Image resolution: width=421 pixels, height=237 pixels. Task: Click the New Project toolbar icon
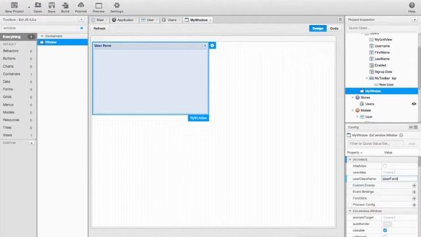click(x=14, y=5)
